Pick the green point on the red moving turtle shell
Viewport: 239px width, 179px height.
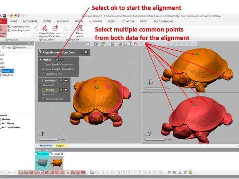[x=194, y=104]
